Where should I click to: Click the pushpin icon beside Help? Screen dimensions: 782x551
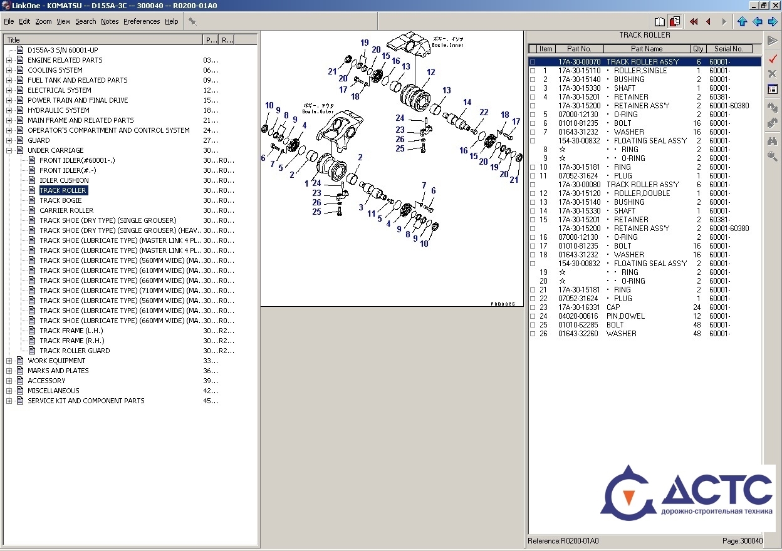click(192, 21)
